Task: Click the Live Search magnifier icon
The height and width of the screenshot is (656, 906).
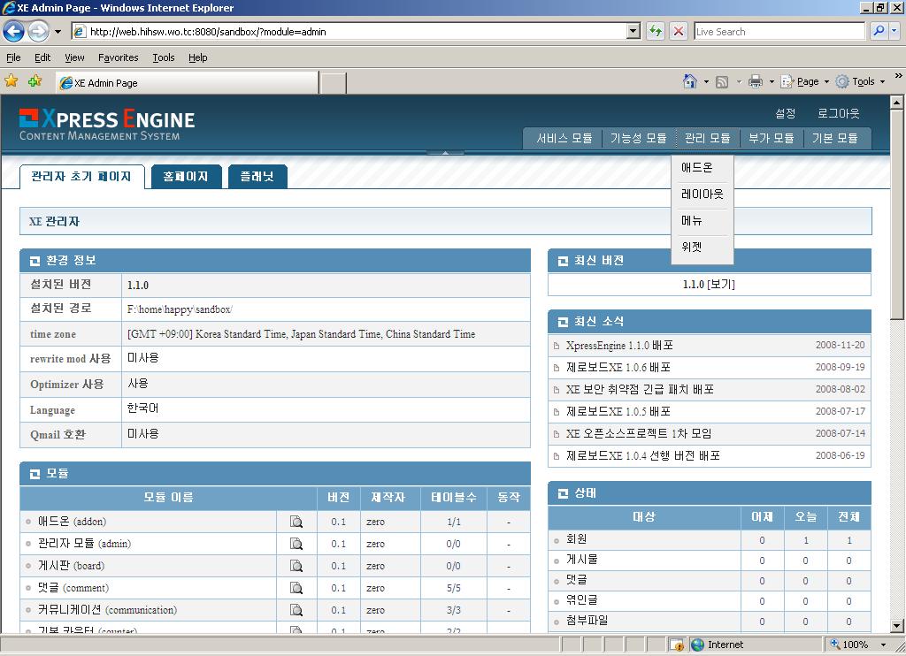Action: point(879,31)
